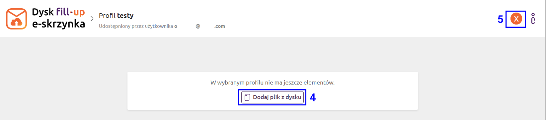The image size is (546, 120).
Task: Click the .com part of the email
Action: pos(220,26)
